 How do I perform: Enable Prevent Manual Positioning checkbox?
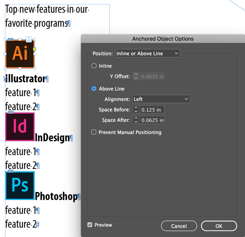94,132
